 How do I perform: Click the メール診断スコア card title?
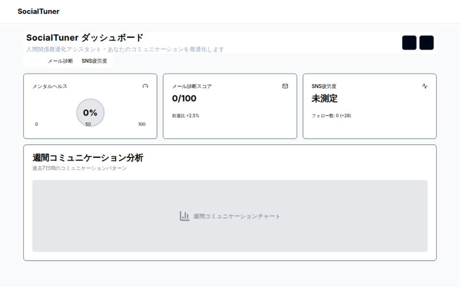pyautogui.click(x=192, y=87)
